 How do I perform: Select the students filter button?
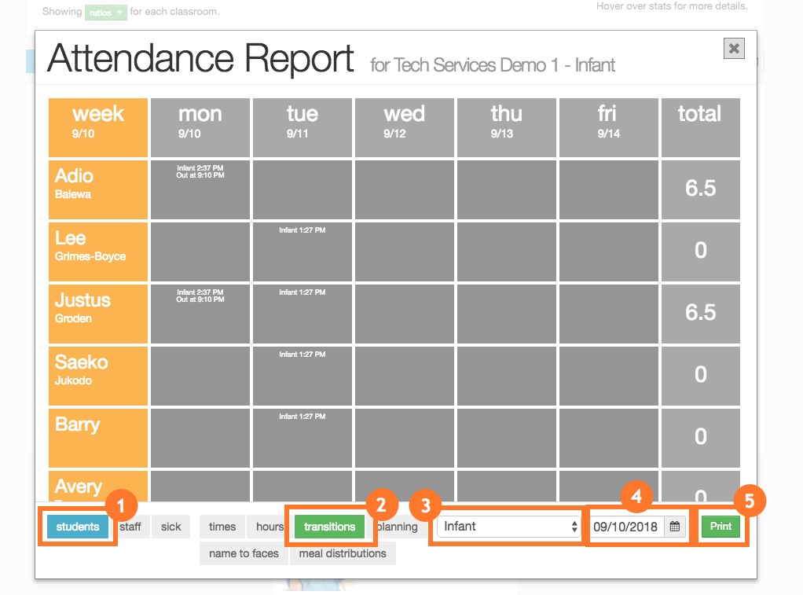pos(78,527)
